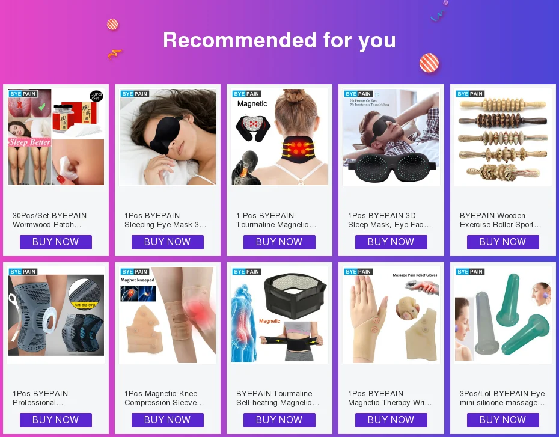Select the magnetic waist belt image
The height and width of the screenshot is (437, 559).
click(x=279, y=315)
